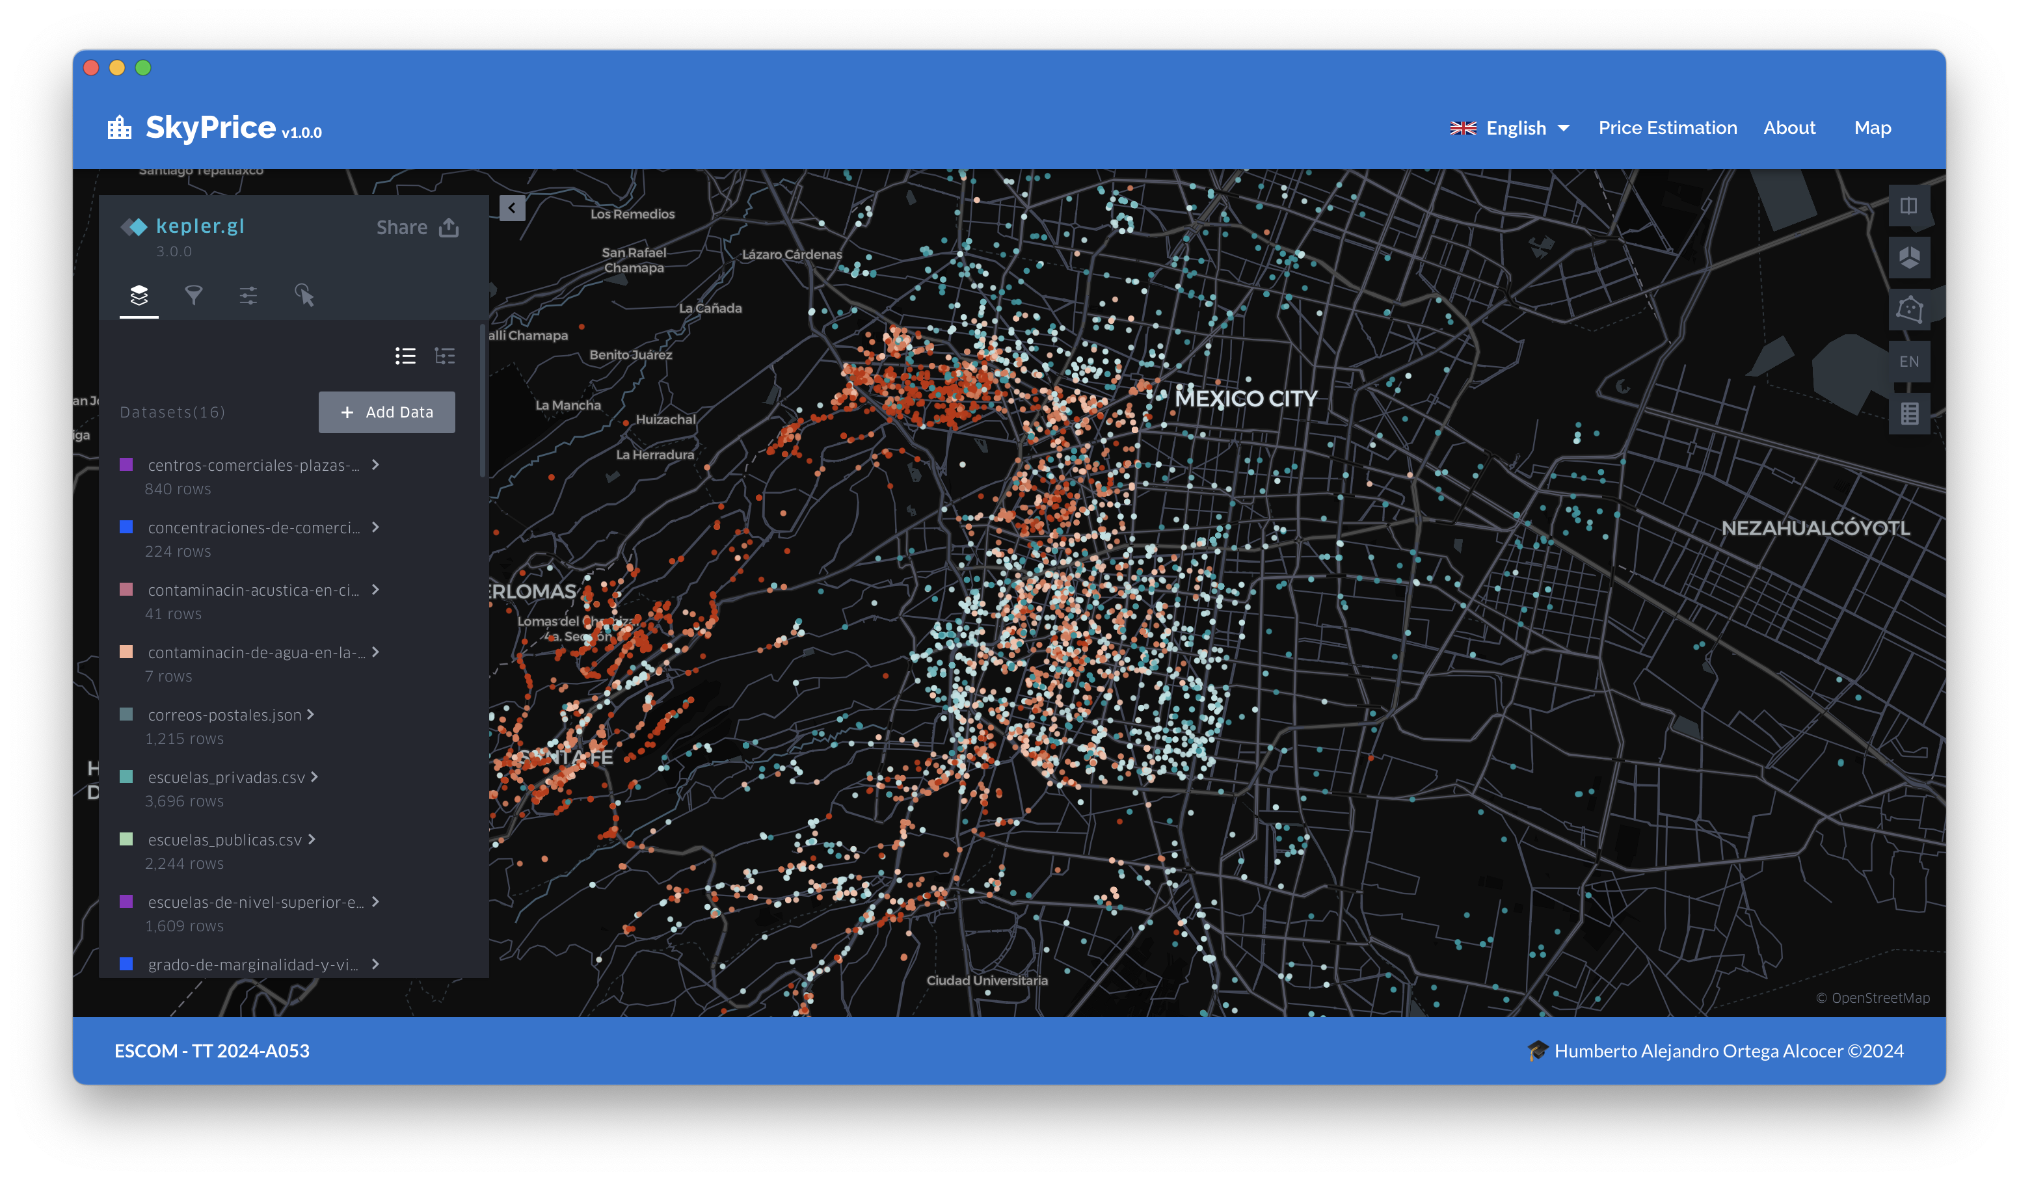The image size is (2019, 1181).
Task: Open the About page
Action: [1789, 127]
